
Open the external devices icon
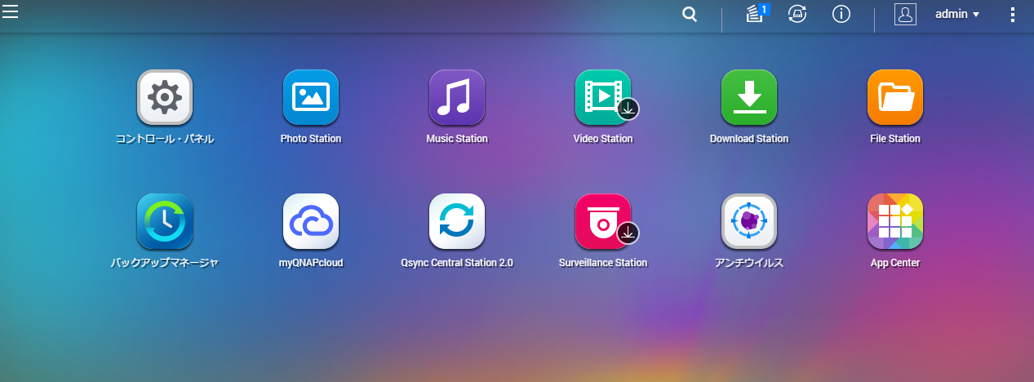click(x=797, y=15)
